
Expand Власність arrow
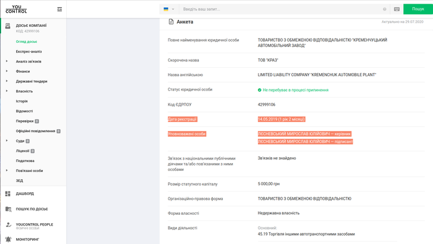point(7,91)
